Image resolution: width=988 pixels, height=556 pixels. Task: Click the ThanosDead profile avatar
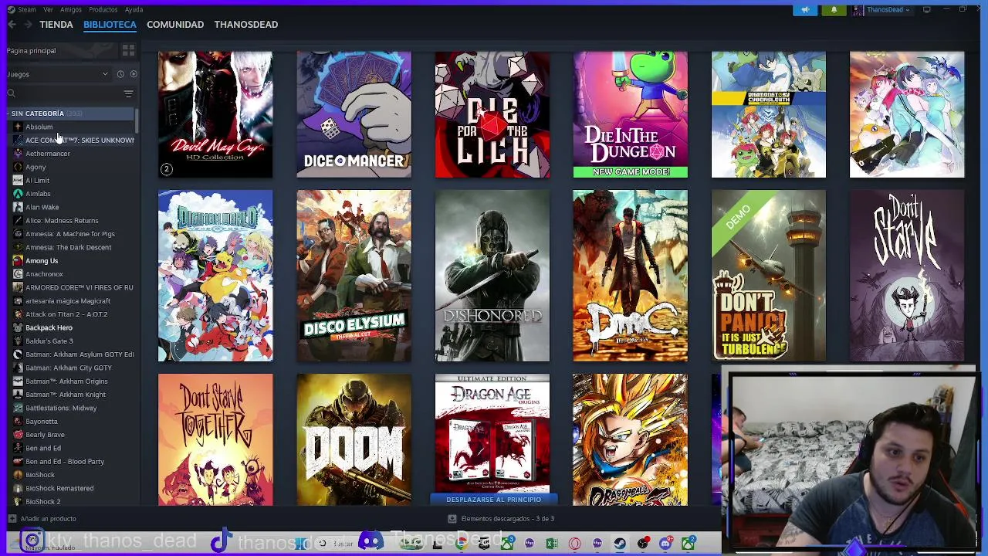(858, 9)
